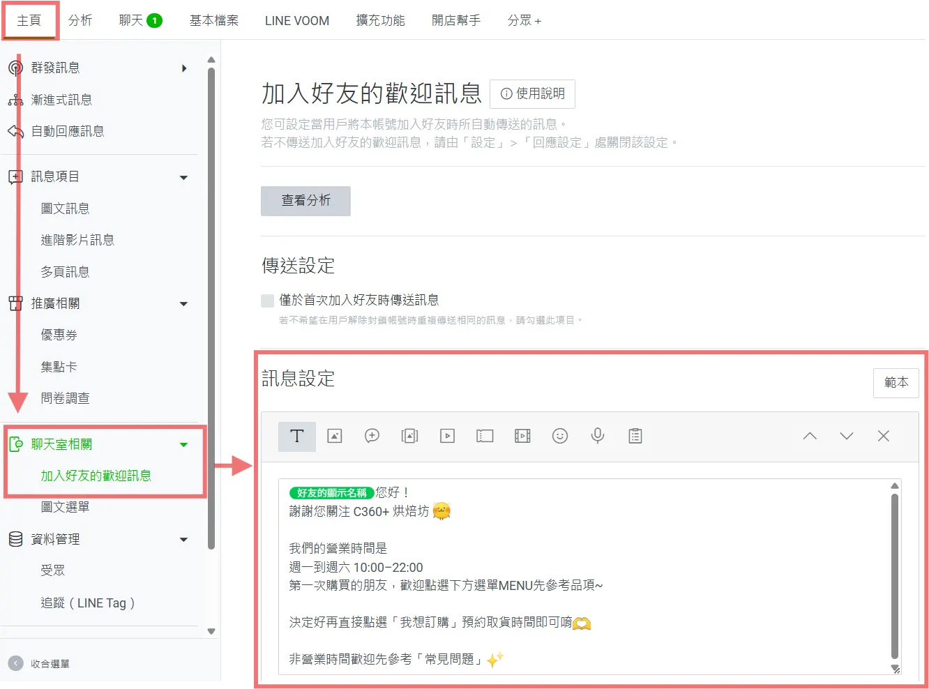
Task: Click the message text area scrollbar
Action: (x=895, y=575)
